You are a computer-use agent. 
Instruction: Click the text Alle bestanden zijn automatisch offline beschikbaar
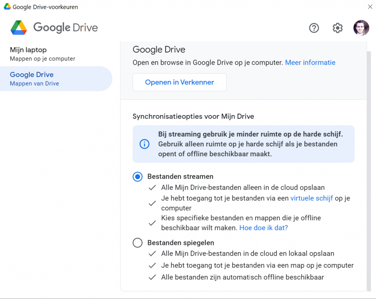242,277
